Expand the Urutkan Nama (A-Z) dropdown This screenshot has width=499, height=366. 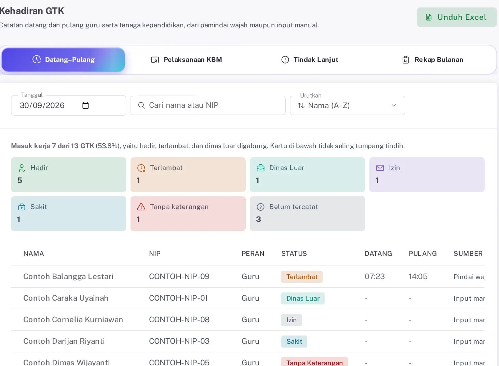tap(347, 105)
